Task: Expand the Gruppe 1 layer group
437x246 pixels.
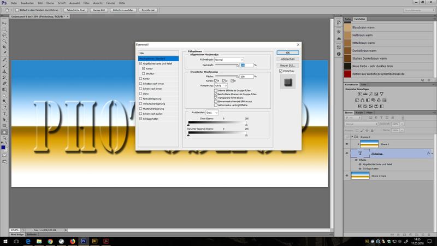Action: click(352, 137)
